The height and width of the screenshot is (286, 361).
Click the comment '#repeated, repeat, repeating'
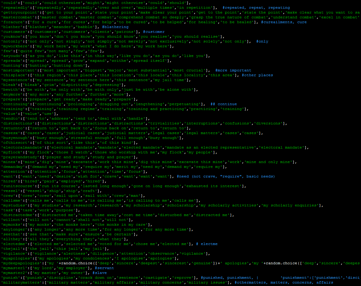(x=256, y=8)
